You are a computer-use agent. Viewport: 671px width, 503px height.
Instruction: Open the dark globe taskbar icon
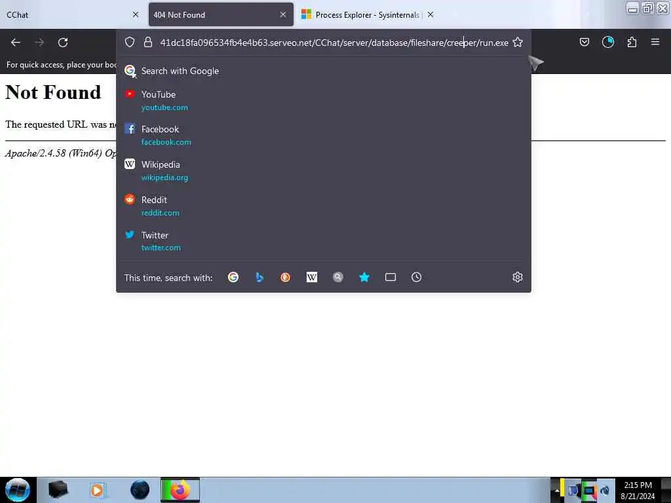point(140,490)
